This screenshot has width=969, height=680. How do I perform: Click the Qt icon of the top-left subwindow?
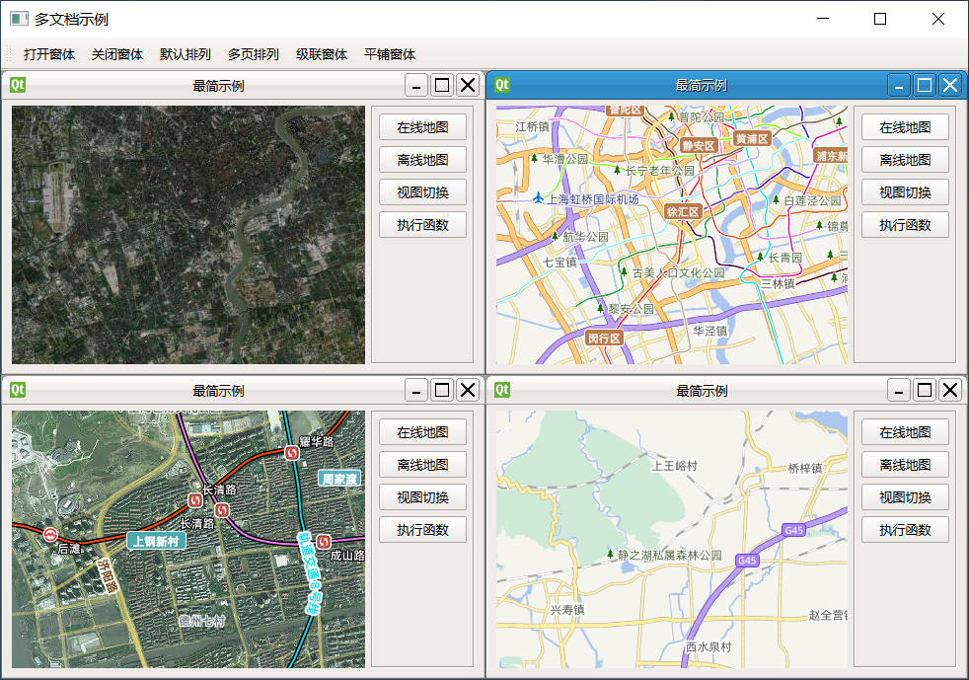18,85
